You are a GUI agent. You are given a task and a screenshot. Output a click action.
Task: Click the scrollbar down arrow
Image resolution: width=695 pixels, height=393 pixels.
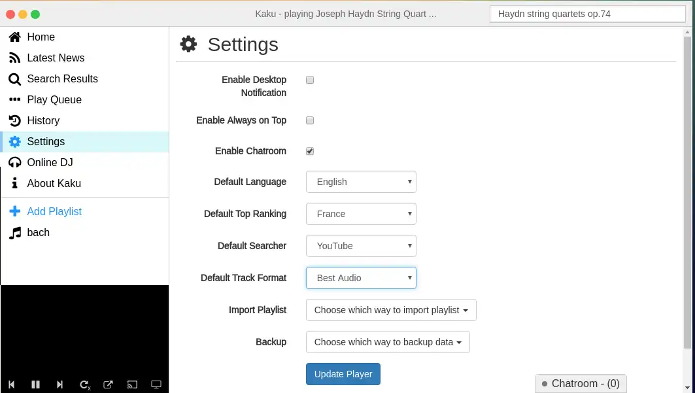coord(687,388)
